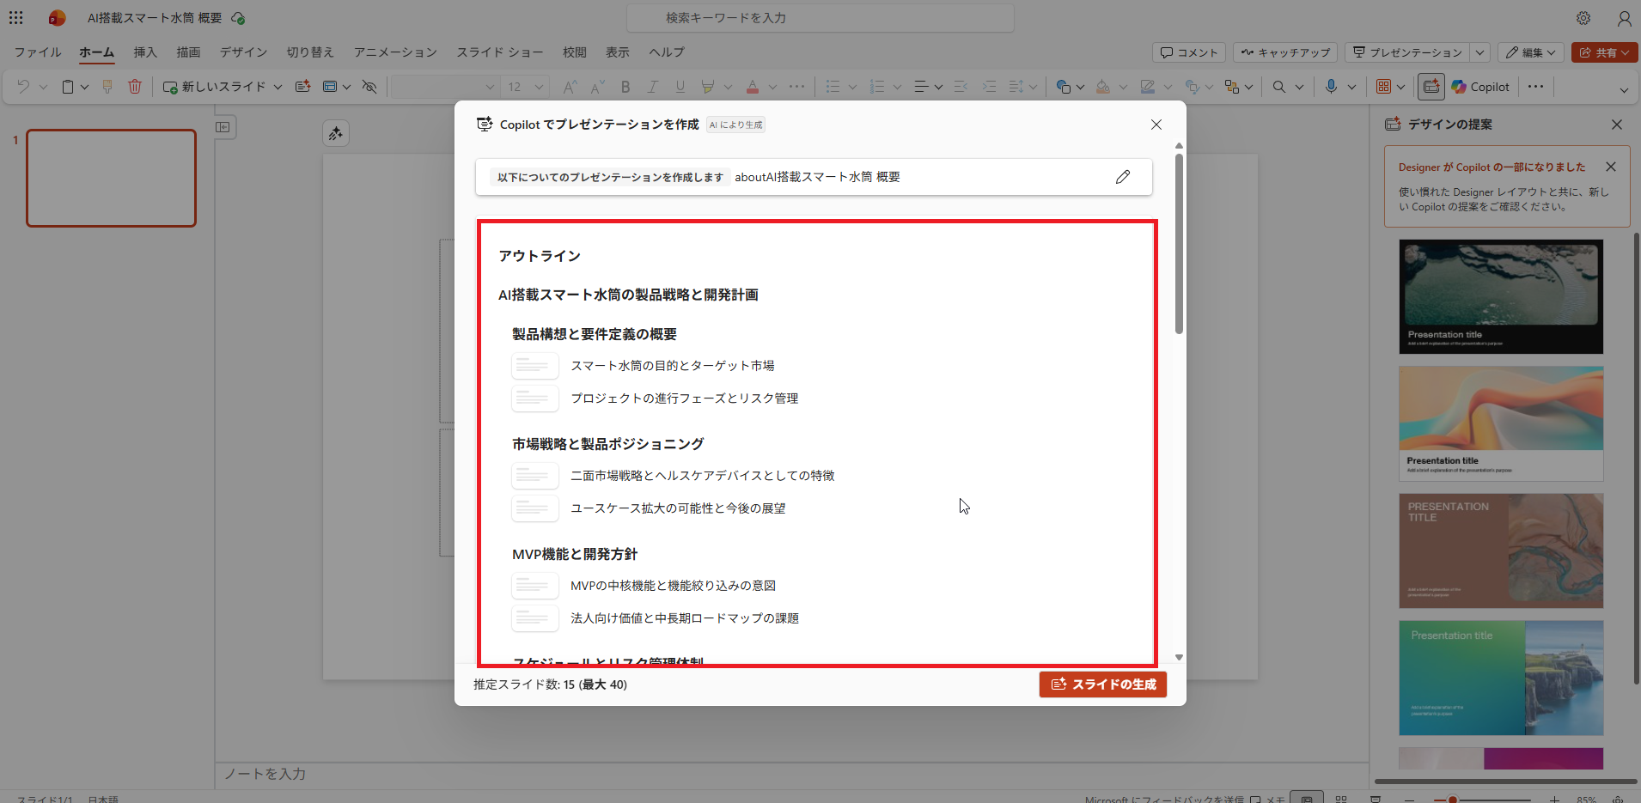1641x803 pixels.
Task: Click the delete trash can icon
Action: click(135, 87)
